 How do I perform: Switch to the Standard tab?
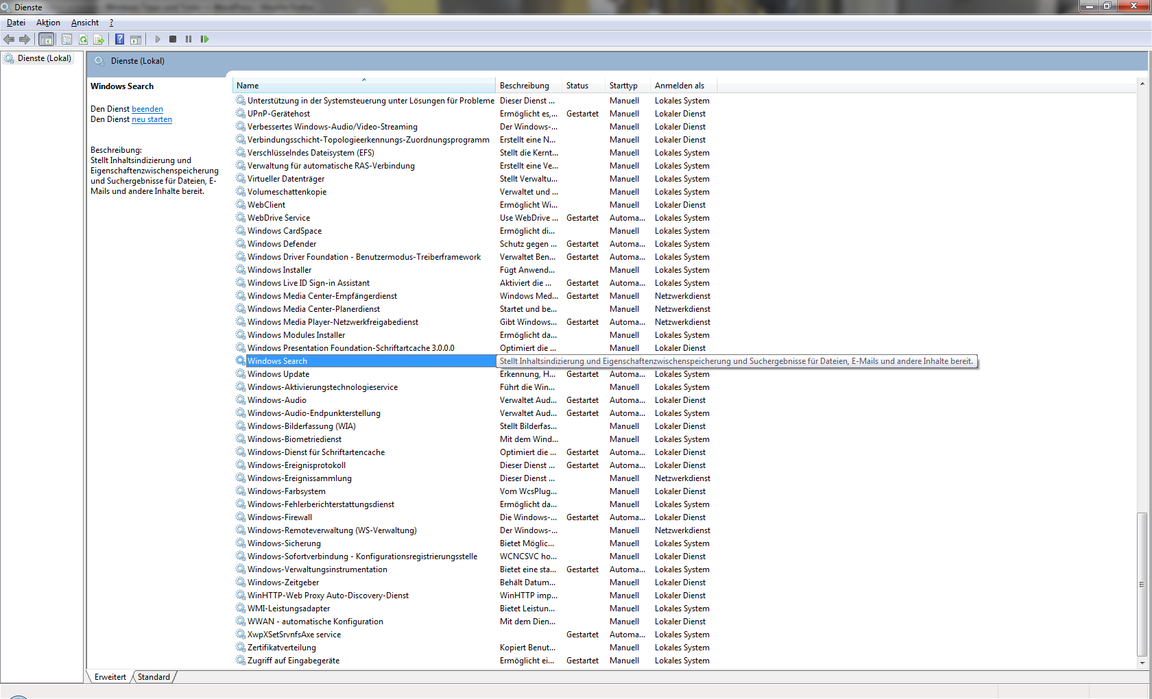(154, 677)
